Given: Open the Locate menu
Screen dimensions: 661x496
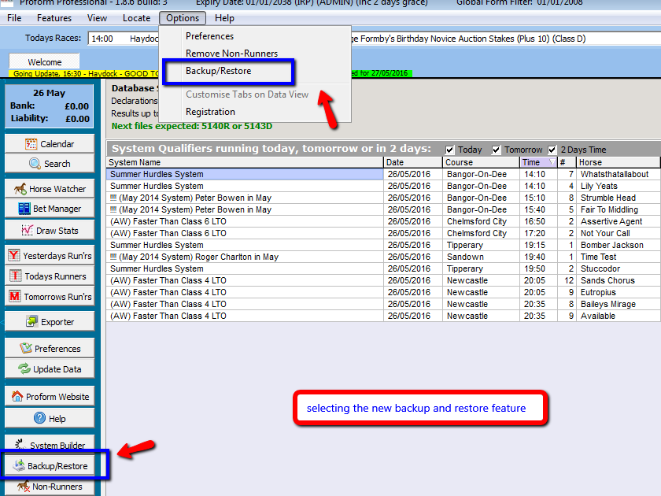Looking at the screenshot, I should click(137, 18).
